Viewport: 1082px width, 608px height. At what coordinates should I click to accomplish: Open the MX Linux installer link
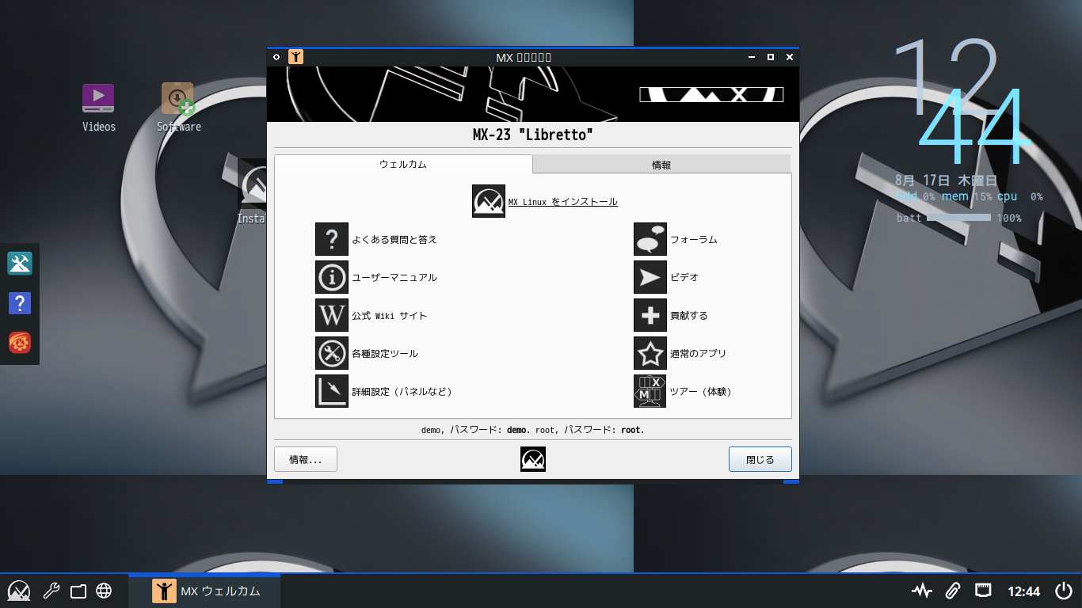point(545,202)
